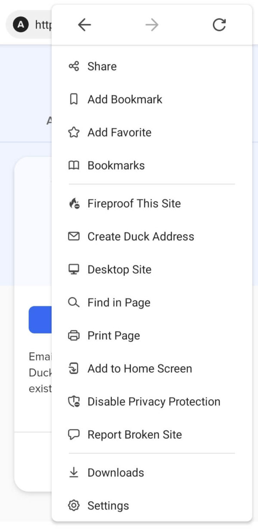258x529 pixels.
Task: Navigate back with the left arrow
Action: tap(84, 25)
